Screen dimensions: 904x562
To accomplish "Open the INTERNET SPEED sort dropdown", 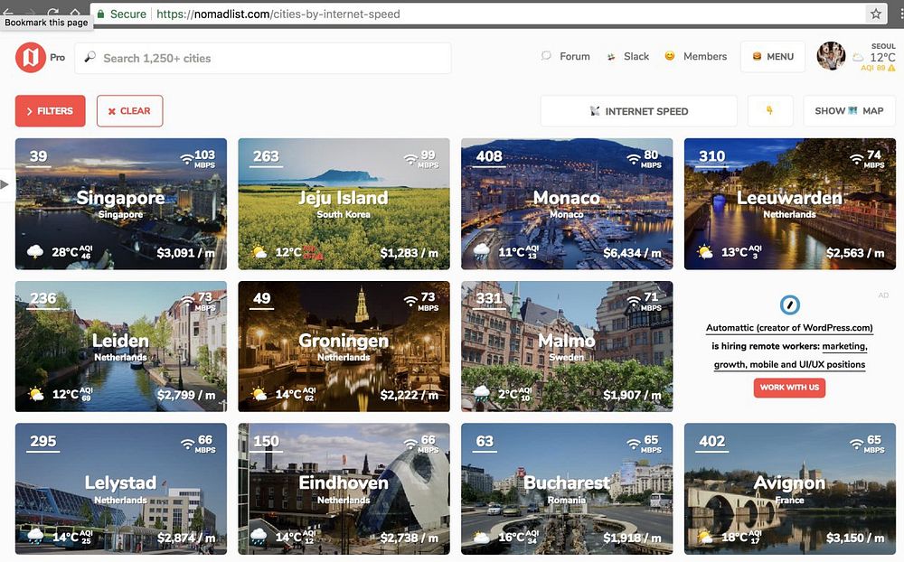I will pos(639,111).
